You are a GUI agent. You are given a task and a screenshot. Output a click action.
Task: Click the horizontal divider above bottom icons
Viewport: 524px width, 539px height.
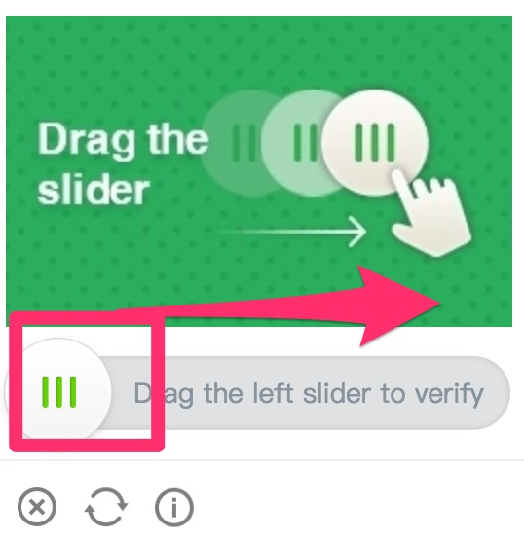click(x=262, y=459)
